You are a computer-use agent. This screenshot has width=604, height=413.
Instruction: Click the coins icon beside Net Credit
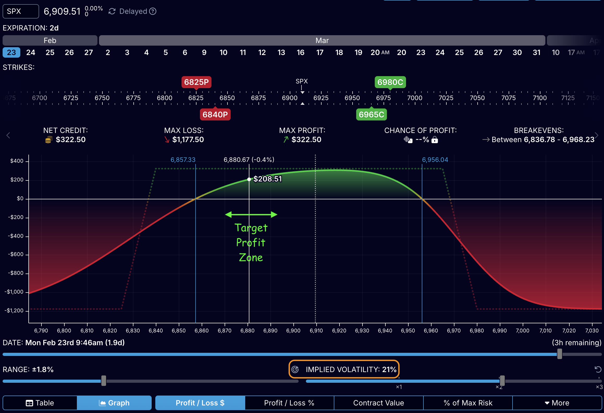click(x=48, y=140)
